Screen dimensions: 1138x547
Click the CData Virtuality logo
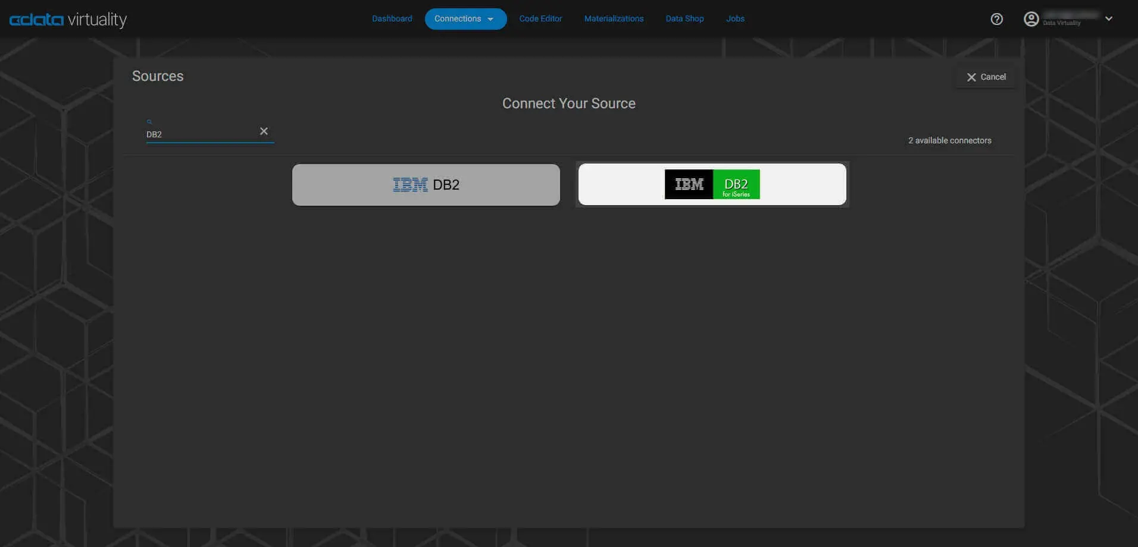68,20
